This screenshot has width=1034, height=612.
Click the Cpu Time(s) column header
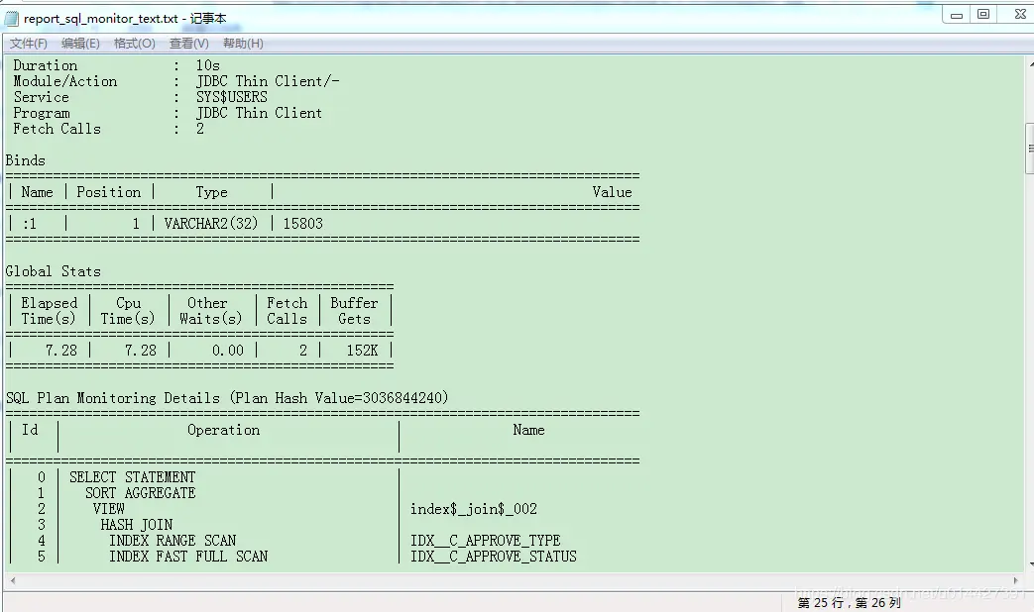(x=128, y=311)
